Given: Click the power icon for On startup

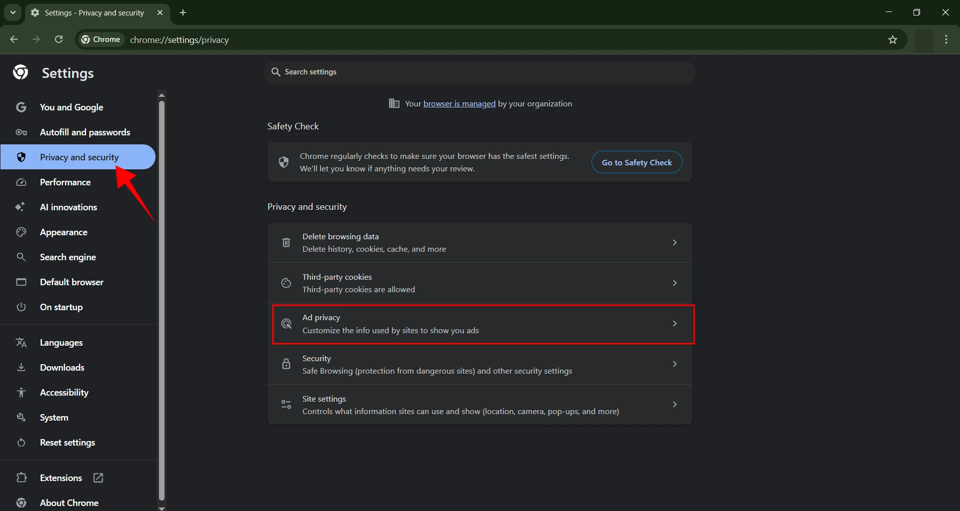Looking at the screenshot, I should click(21, 307).
